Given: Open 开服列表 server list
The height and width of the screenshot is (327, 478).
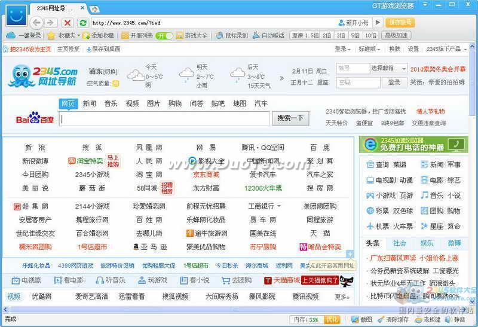Looking at the screenshot, I should (137, 36).
